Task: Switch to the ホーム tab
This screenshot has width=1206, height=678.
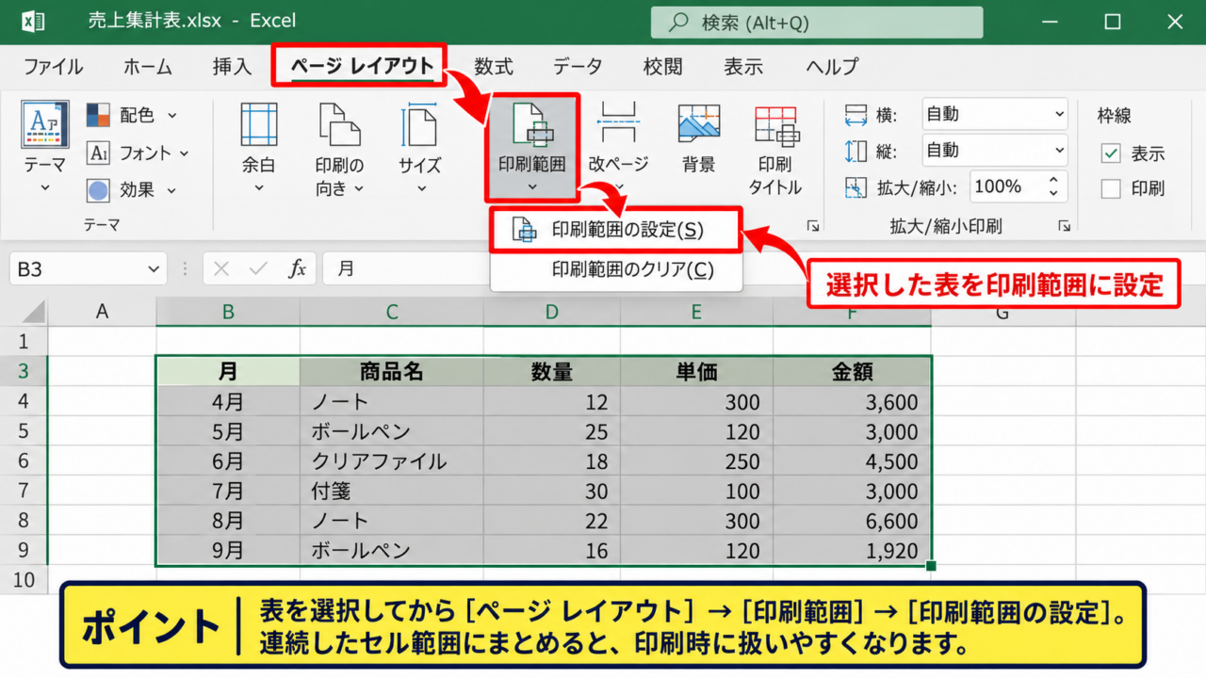Action: coord(148,67)
